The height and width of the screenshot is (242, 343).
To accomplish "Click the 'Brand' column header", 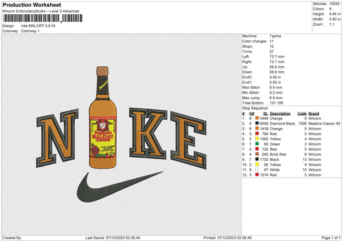I will pyautogui.click(x=314, y=114).
